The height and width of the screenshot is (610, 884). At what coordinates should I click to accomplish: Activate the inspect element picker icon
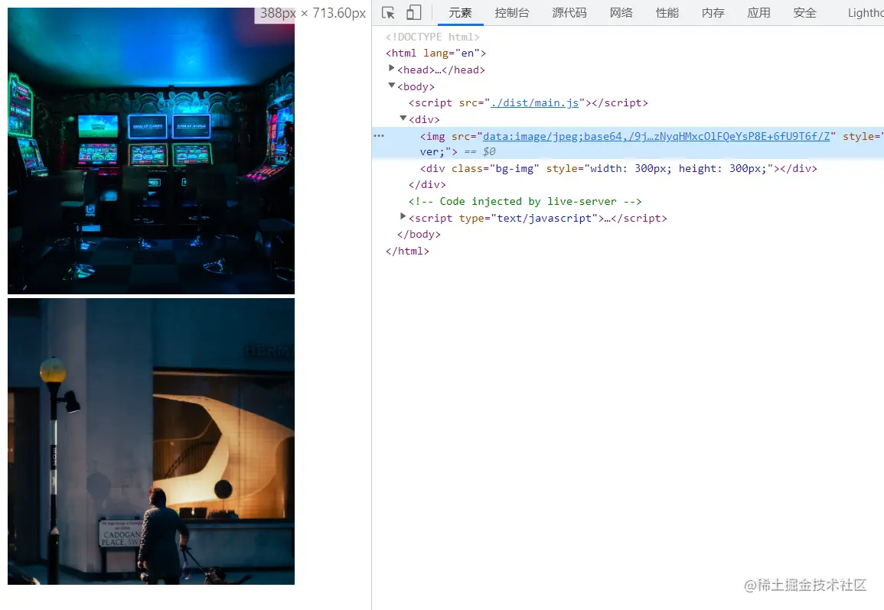click(x=388, y=13)
